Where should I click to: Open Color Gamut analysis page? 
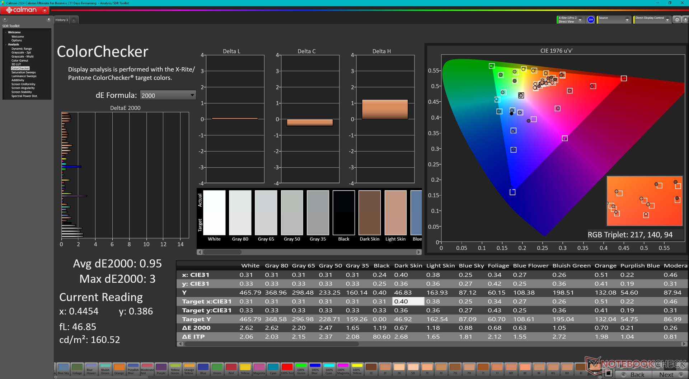coord(20,61)
